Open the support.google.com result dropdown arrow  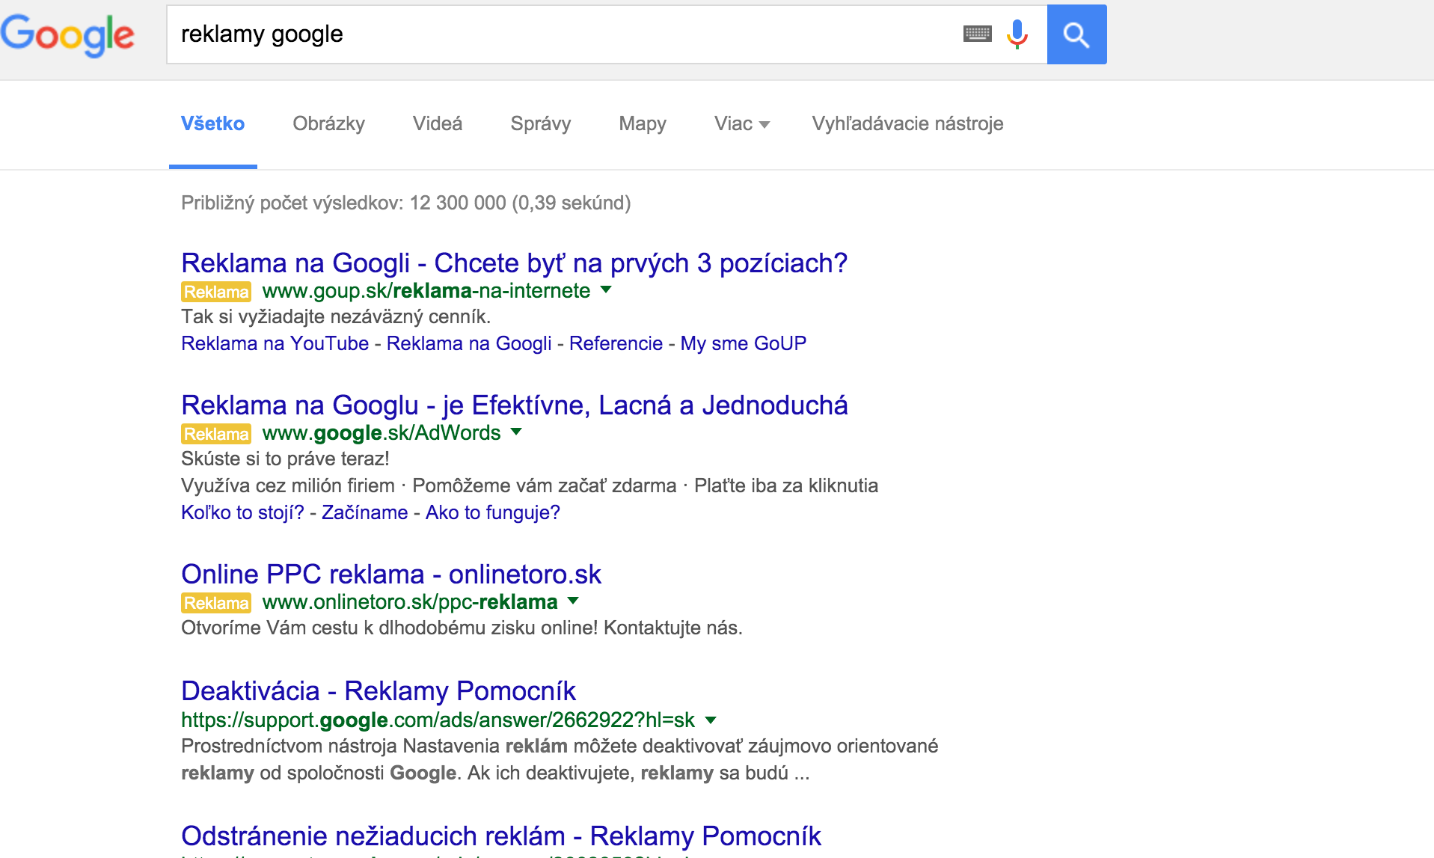tap(711, 720)
